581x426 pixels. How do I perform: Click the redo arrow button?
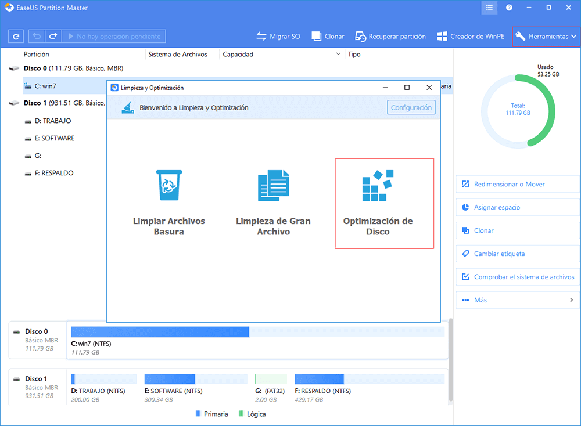pos(53,36)
